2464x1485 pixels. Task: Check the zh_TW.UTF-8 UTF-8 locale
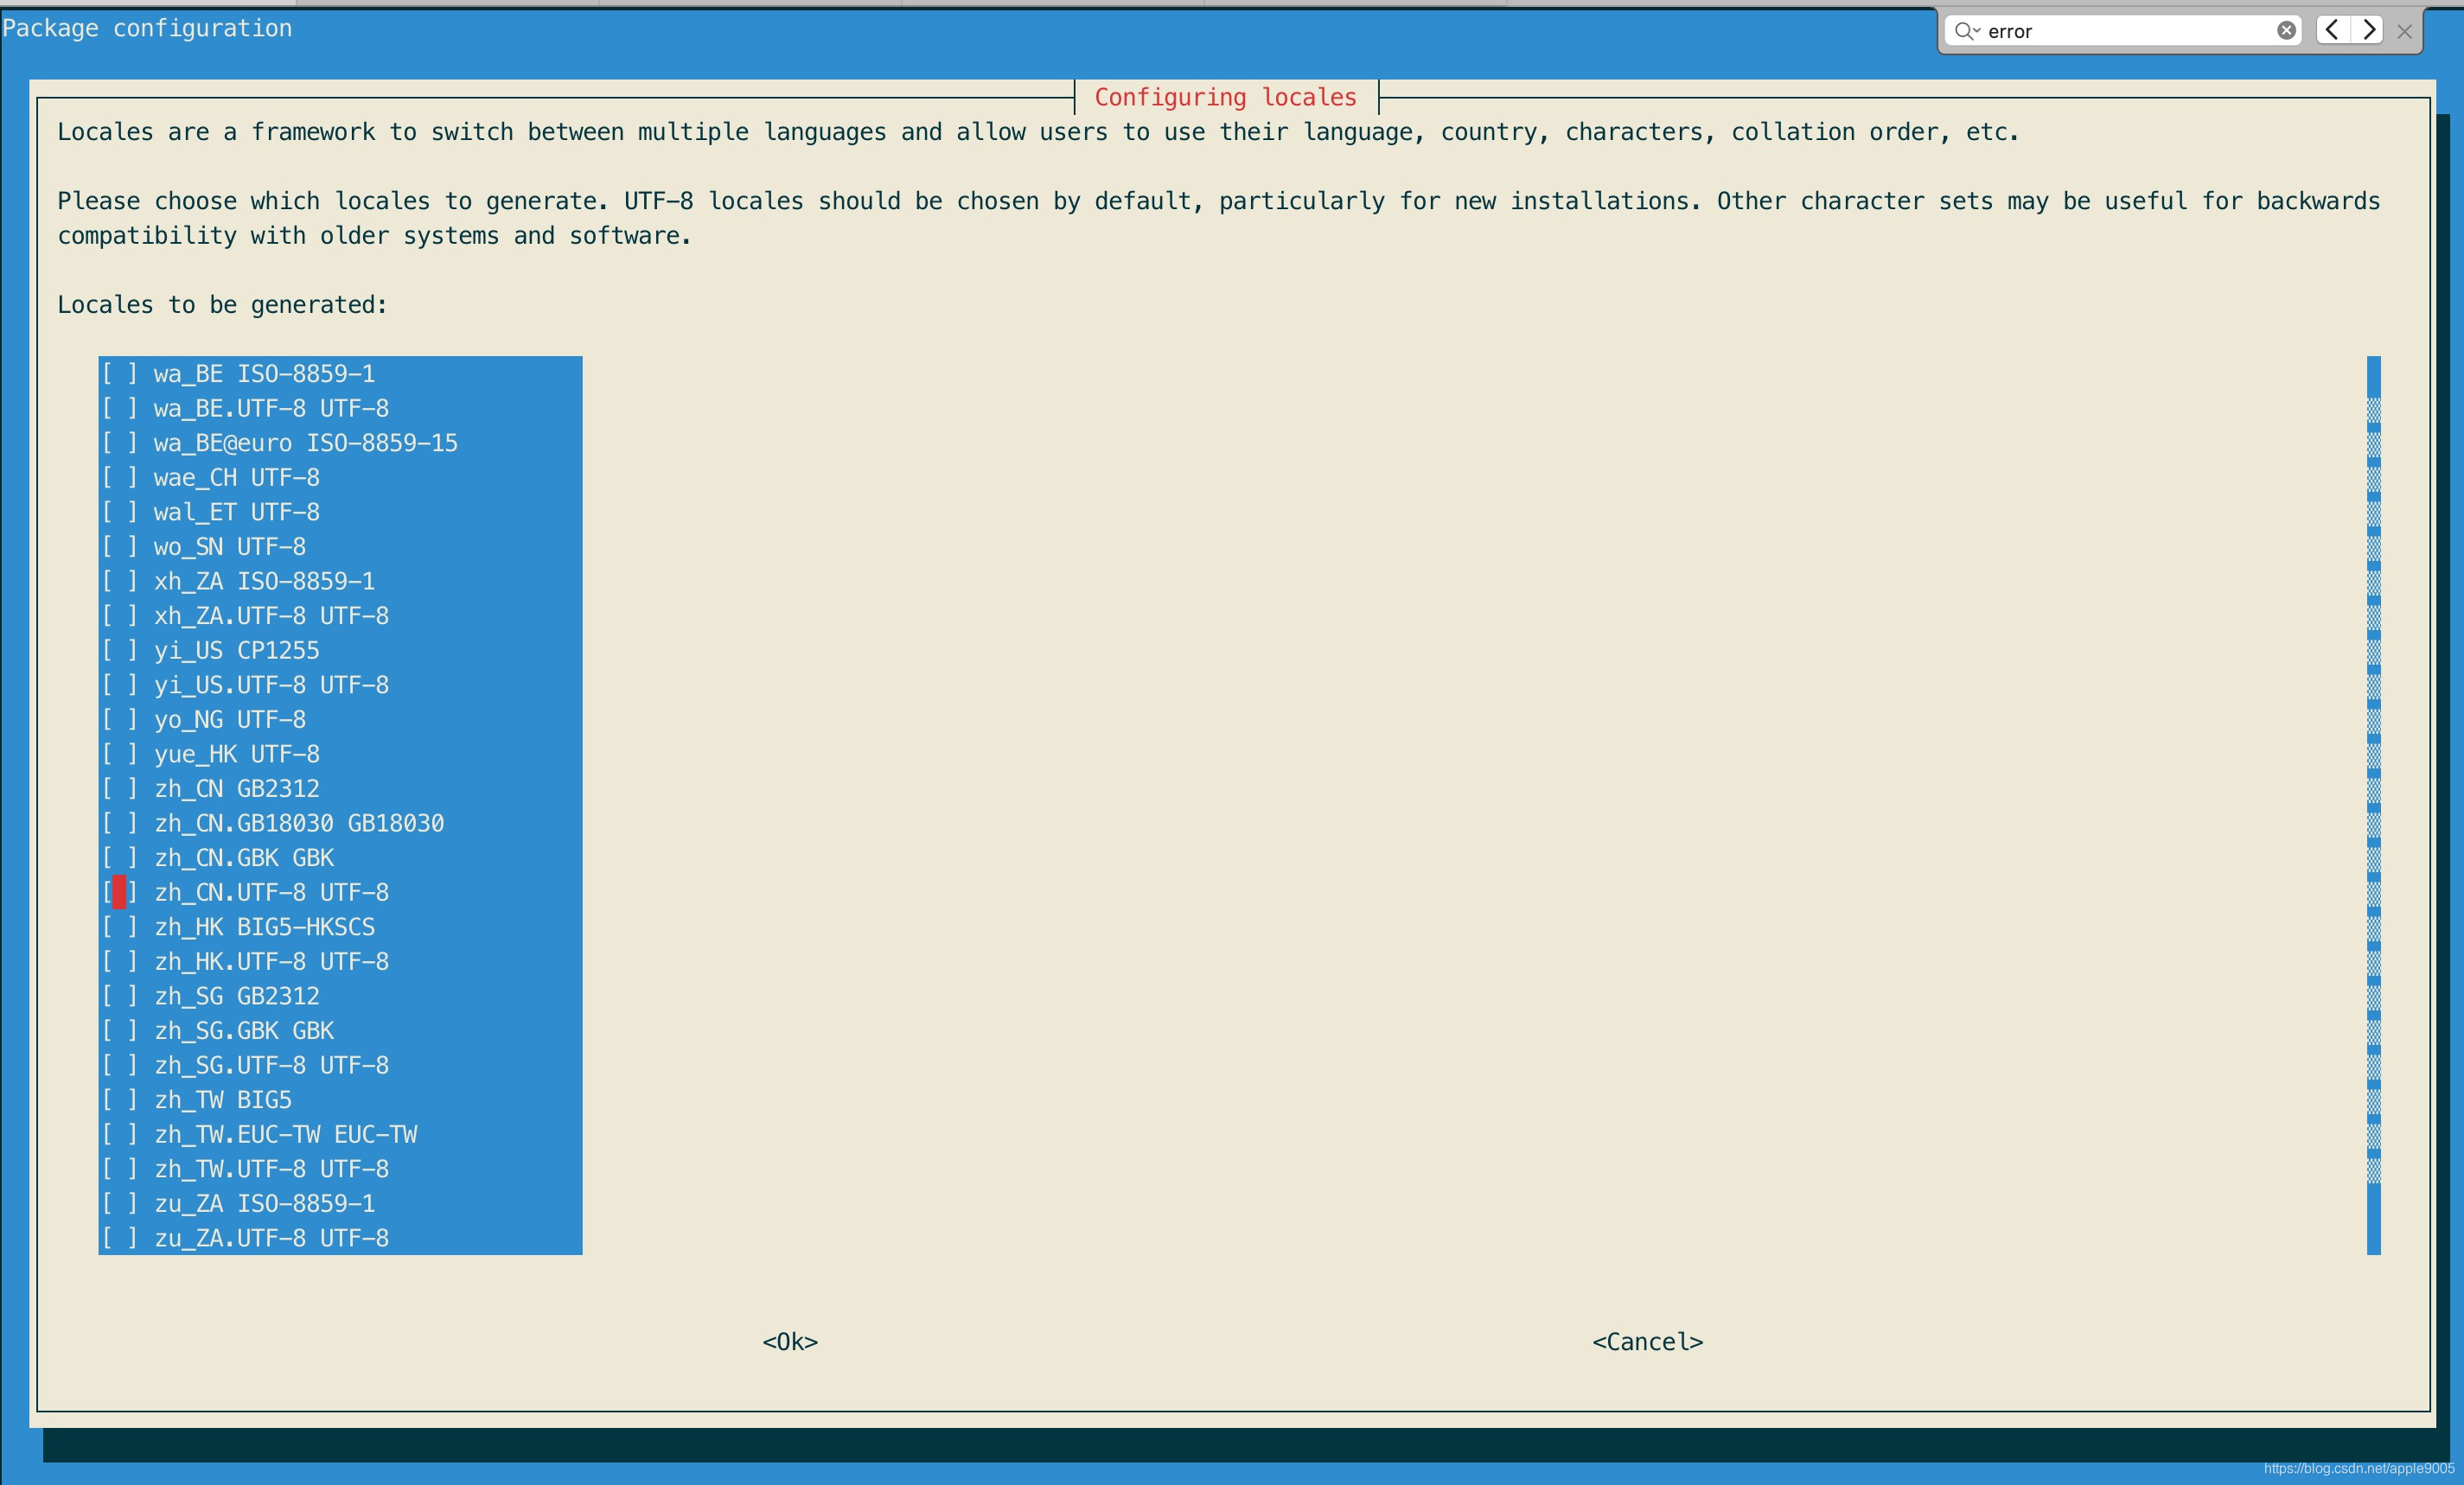(119, 1169)
